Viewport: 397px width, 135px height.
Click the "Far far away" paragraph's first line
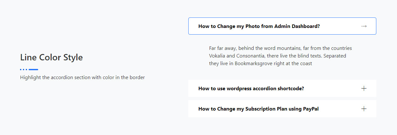[x=280, y=48]
